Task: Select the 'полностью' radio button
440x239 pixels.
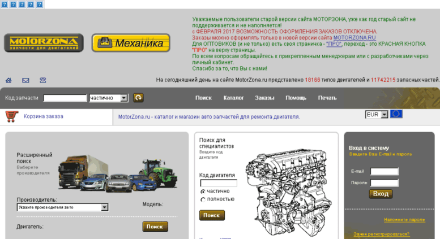Action: pos(203,199)
